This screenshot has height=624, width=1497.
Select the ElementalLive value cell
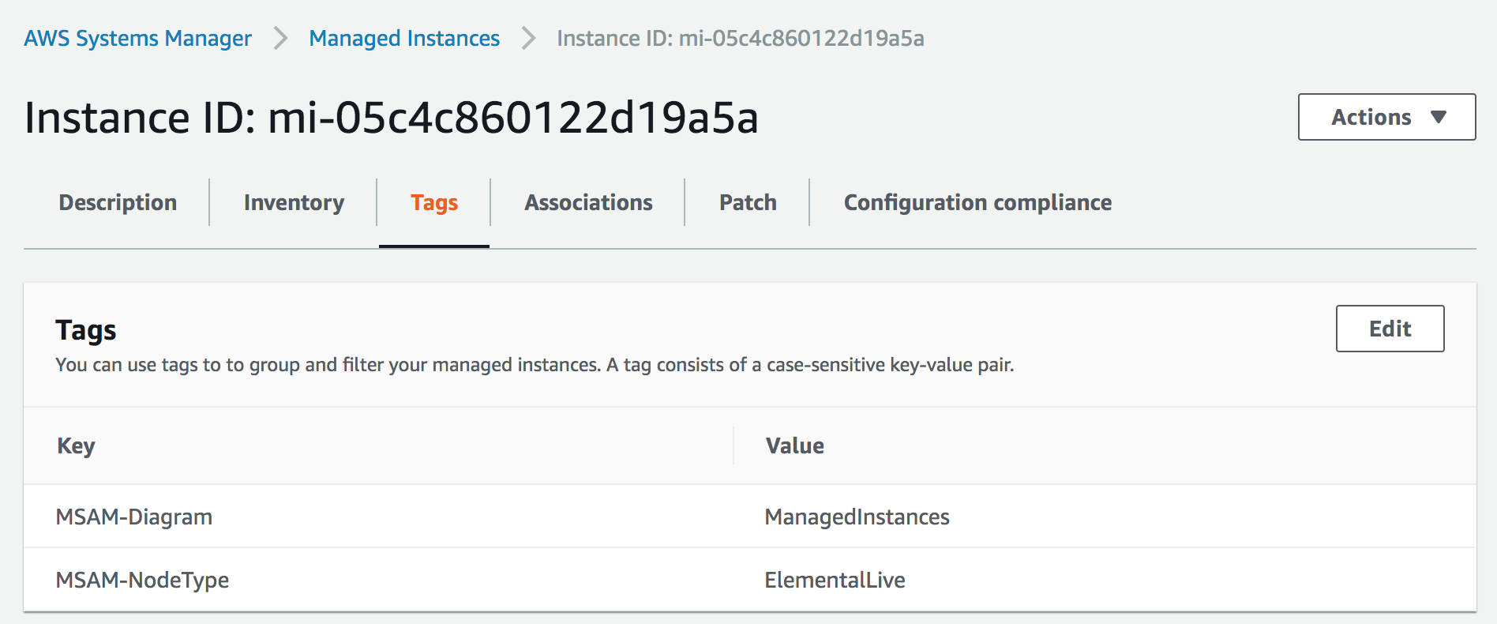pyautogui.click(x=835, y=580)
